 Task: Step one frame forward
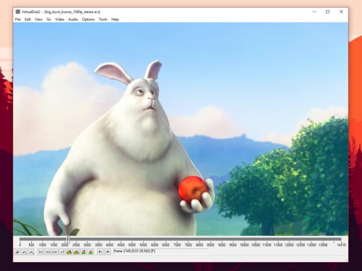[x=55, y=252]
